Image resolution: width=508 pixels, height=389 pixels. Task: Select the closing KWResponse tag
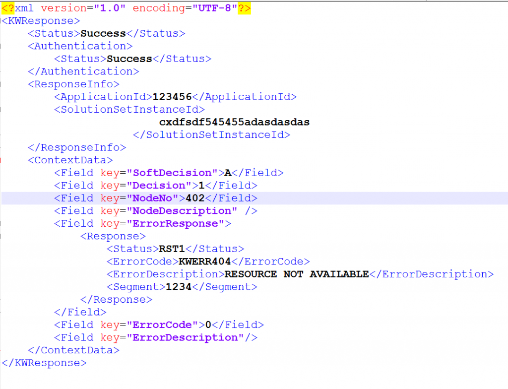[44, 362]
